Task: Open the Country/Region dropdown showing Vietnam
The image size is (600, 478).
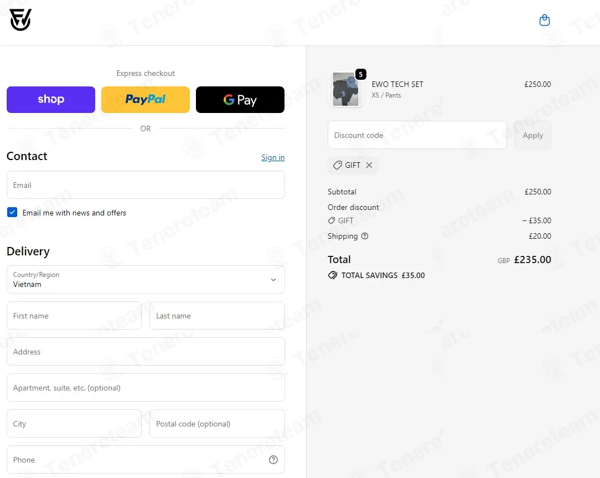Action: 146,280
